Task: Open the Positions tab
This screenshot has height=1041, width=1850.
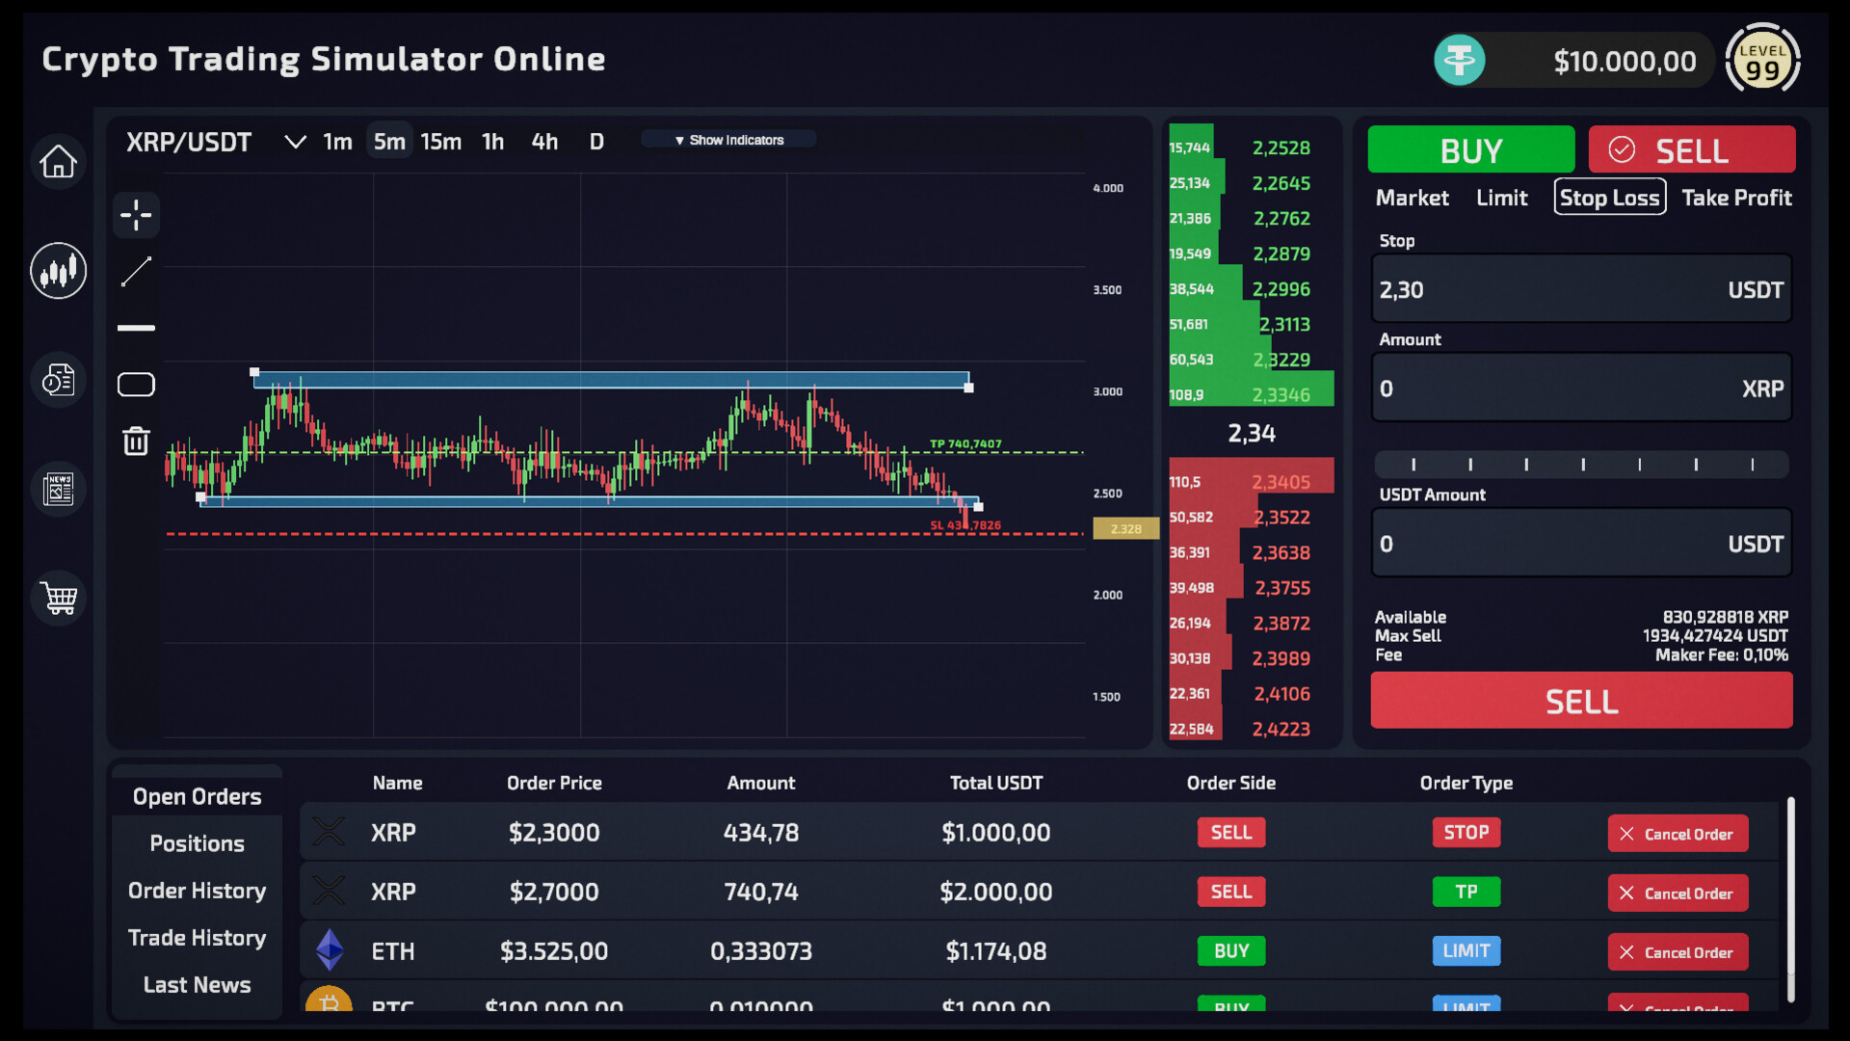Action: [197, 842]
